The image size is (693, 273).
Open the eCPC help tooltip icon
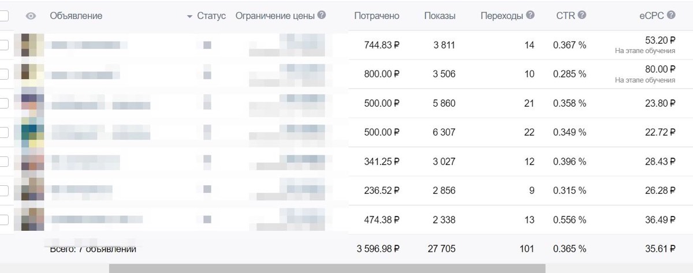(670, 16)
